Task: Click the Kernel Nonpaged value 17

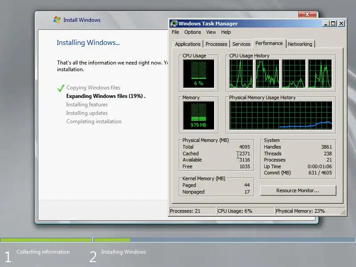Action: tap(247, 192)
